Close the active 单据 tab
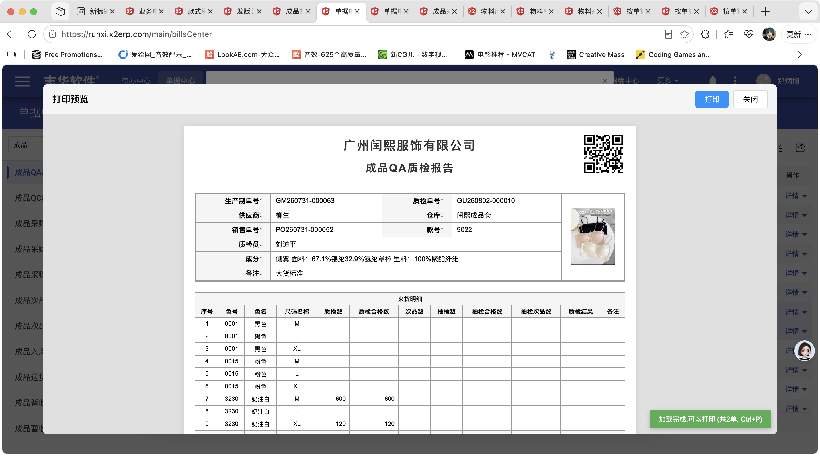The height and width of the screenshot is (456, 820). (x=357, y=11)
